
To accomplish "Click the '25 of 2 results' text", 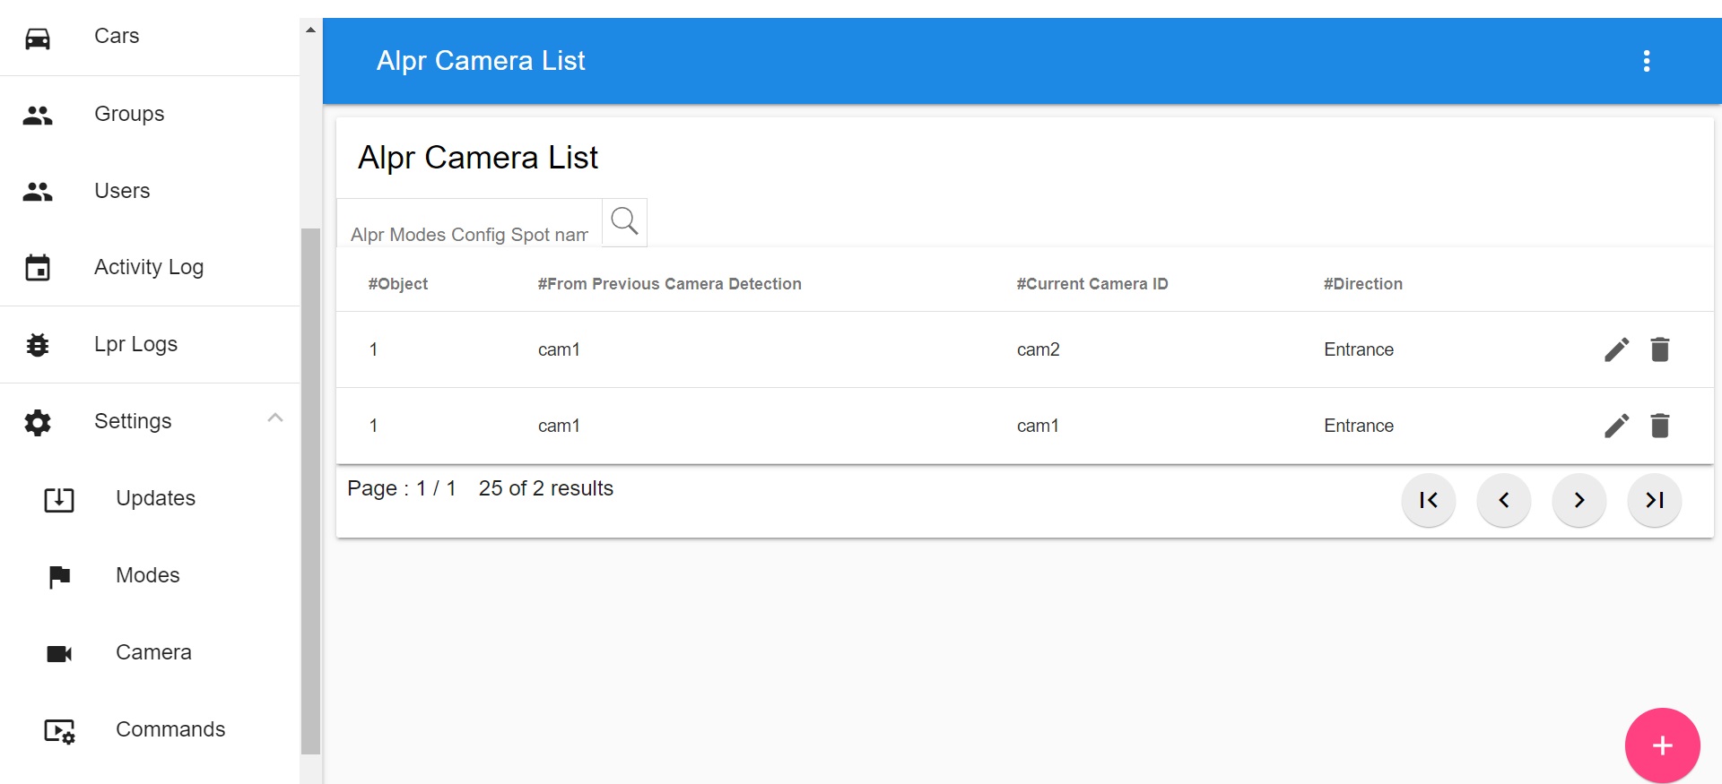I will [545, 488].
